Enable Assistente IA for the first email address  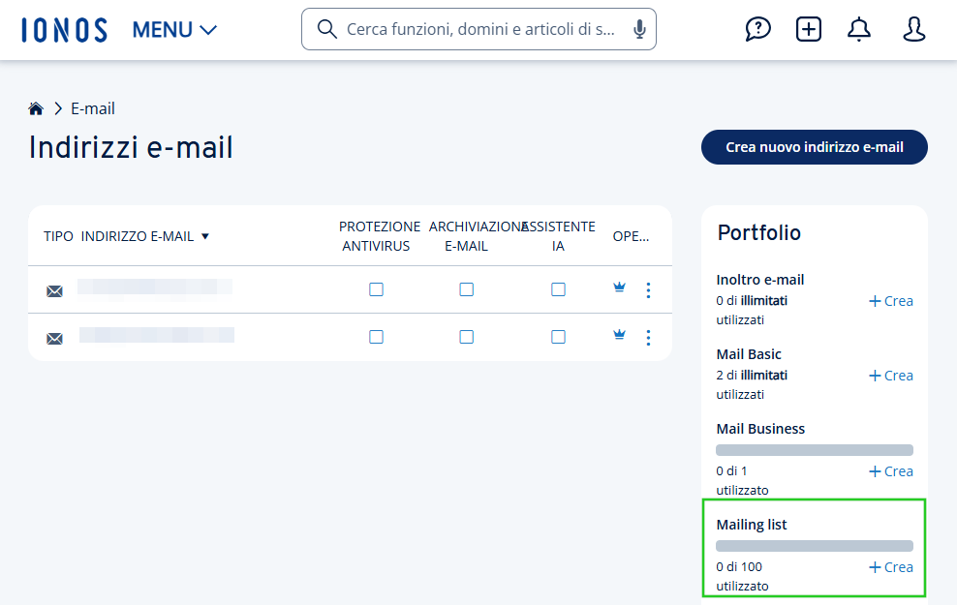pos(558,288)
